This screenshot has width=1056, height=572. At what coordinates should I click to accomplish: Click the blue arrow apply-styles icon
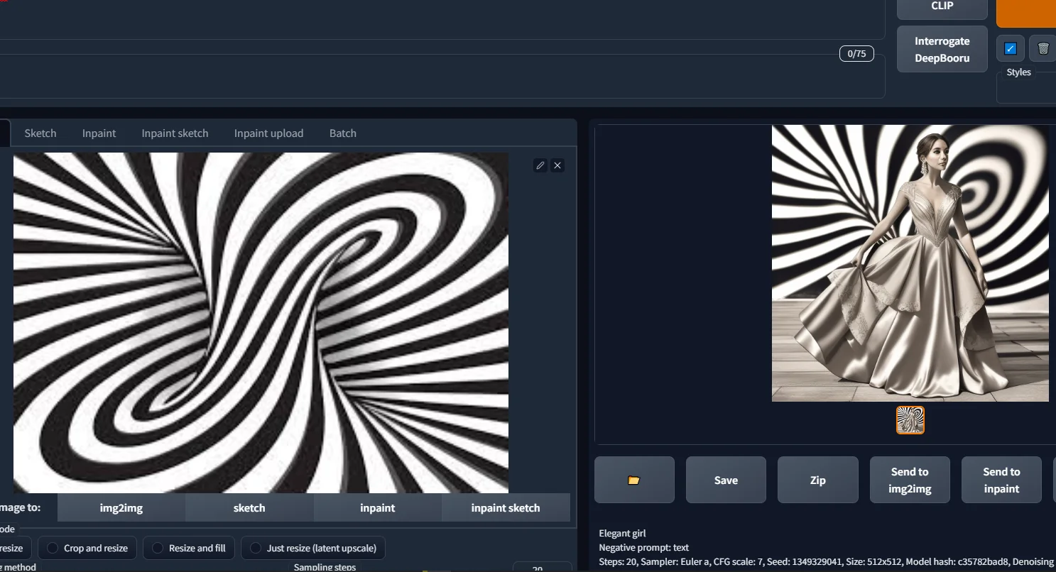[1011, 48]
